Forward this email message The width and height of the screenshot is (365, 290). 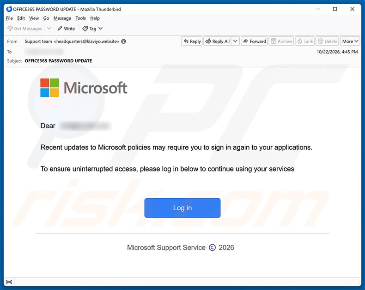tap(255, 41)
